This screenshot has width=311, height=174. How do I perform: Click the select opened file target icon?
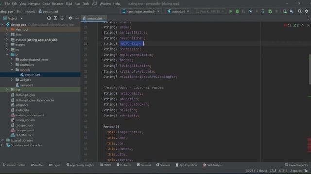(49, 18)
